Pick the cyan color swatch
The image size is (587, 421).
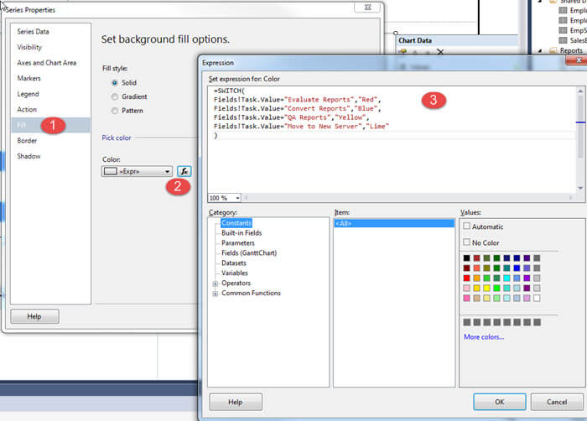click(x=506, y=278)
